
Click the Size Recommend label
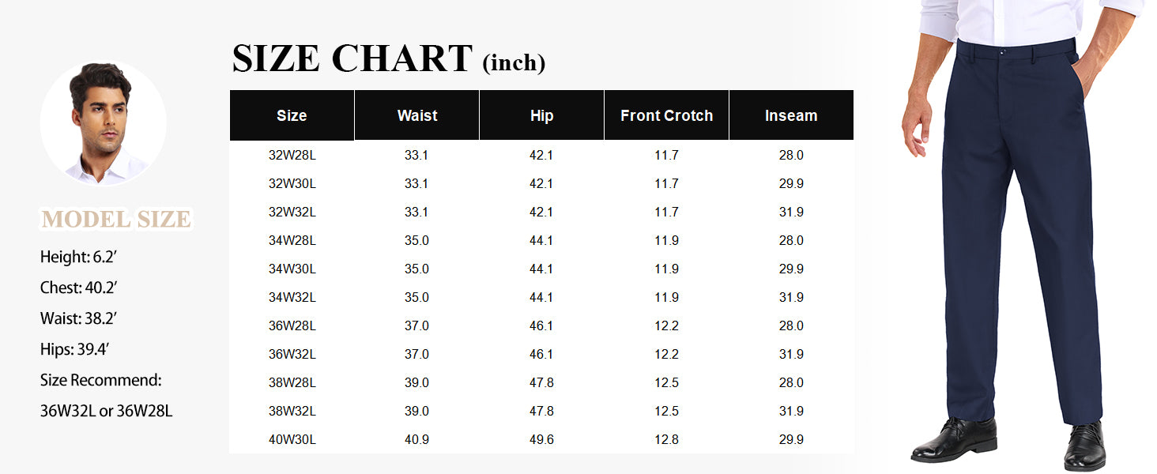pos(100,380)
